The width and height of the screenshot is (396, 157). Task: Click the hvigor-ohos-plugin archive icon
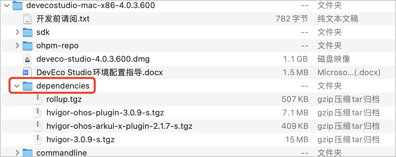38,113
